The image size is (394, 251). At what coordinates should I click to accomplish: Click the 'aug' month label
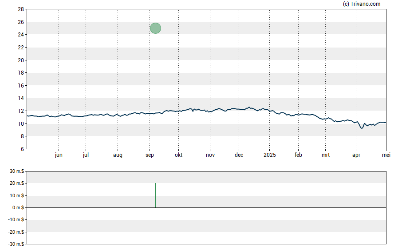pyautogui.click(x=118, y=155)
